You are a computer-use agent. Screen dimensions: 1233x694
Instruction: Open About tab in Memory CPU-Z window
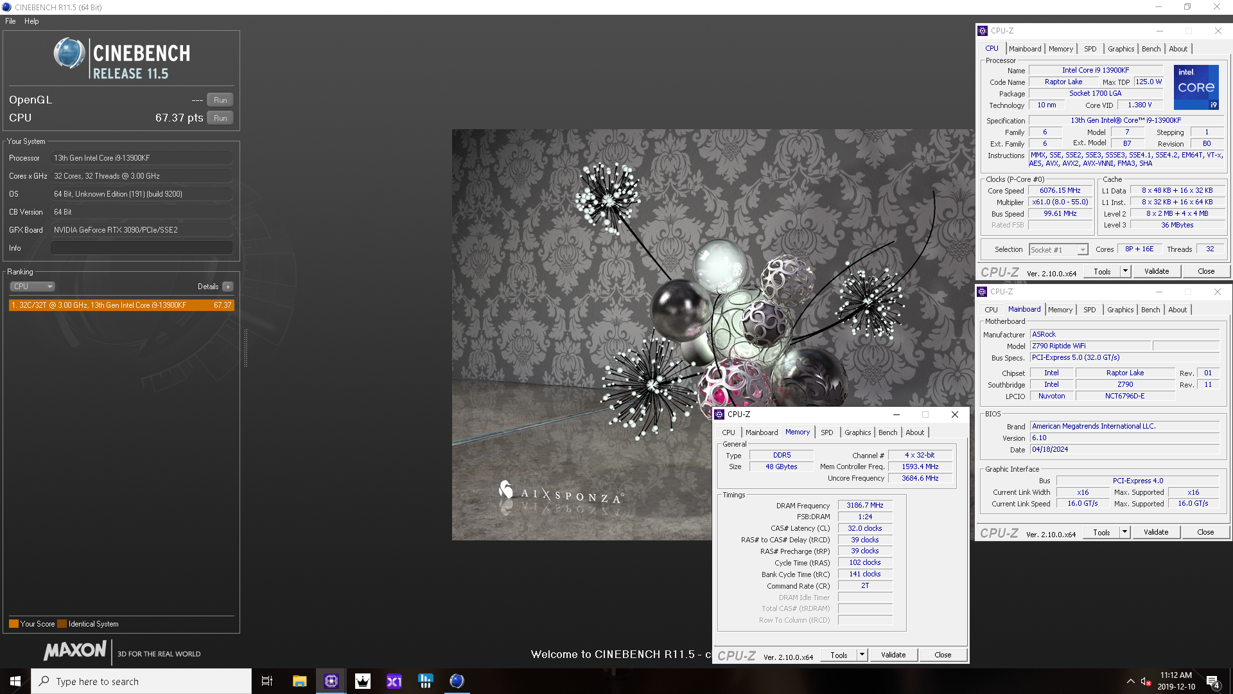915,432
